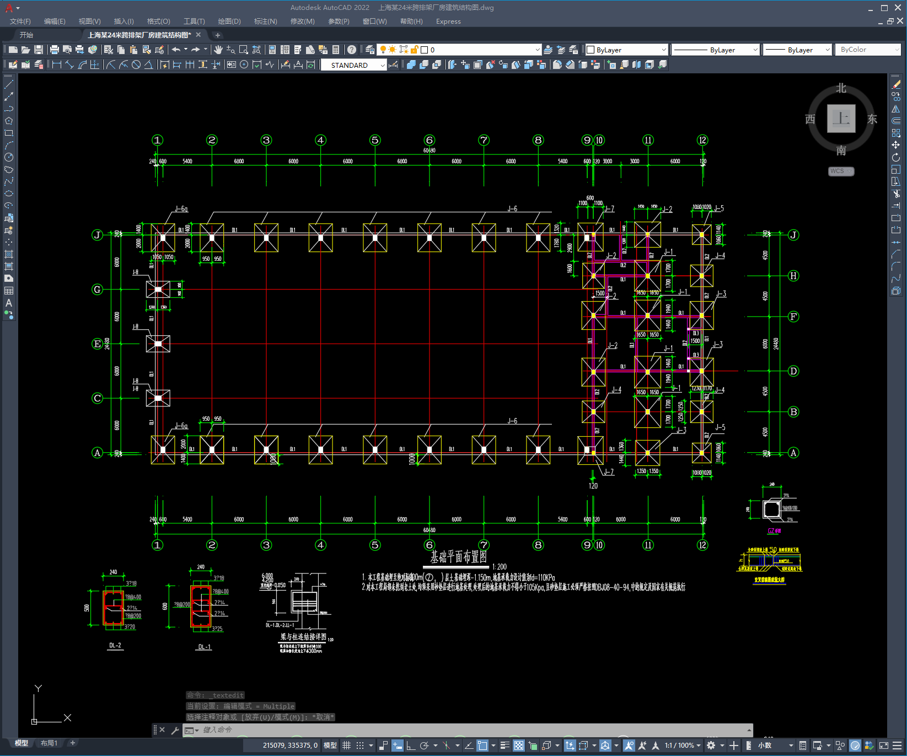The width and height of the screenshot is (907, 756).
Task: Select the Rectangle draw tool
Action: tap(9, 133)
